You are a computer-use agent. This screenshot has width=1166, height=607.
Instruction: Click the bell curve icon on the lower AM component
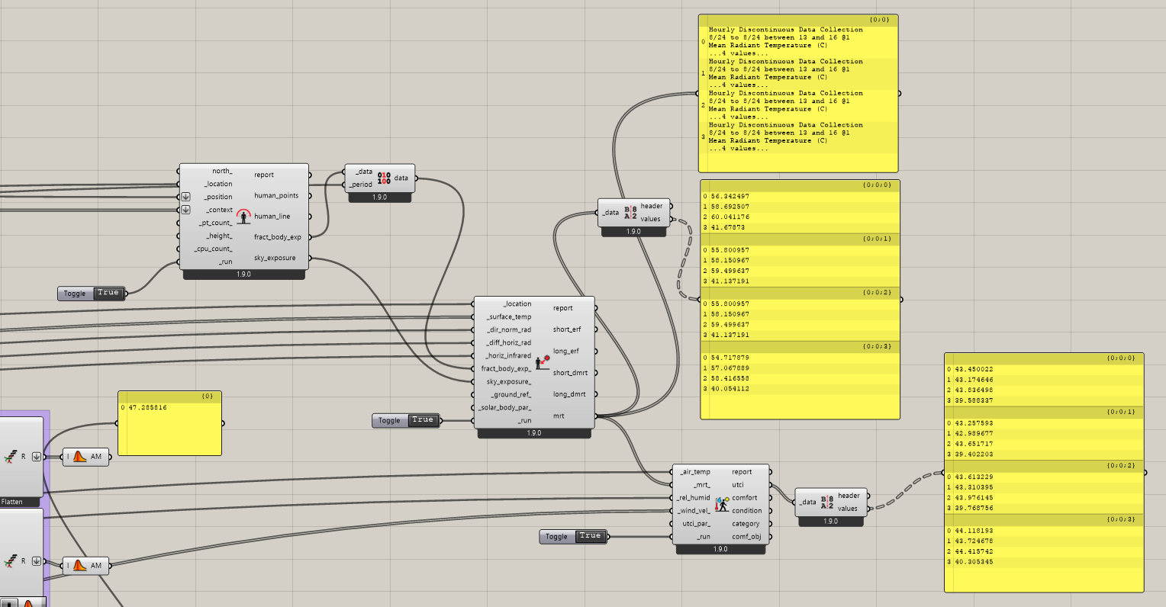(x=81, y=566)
